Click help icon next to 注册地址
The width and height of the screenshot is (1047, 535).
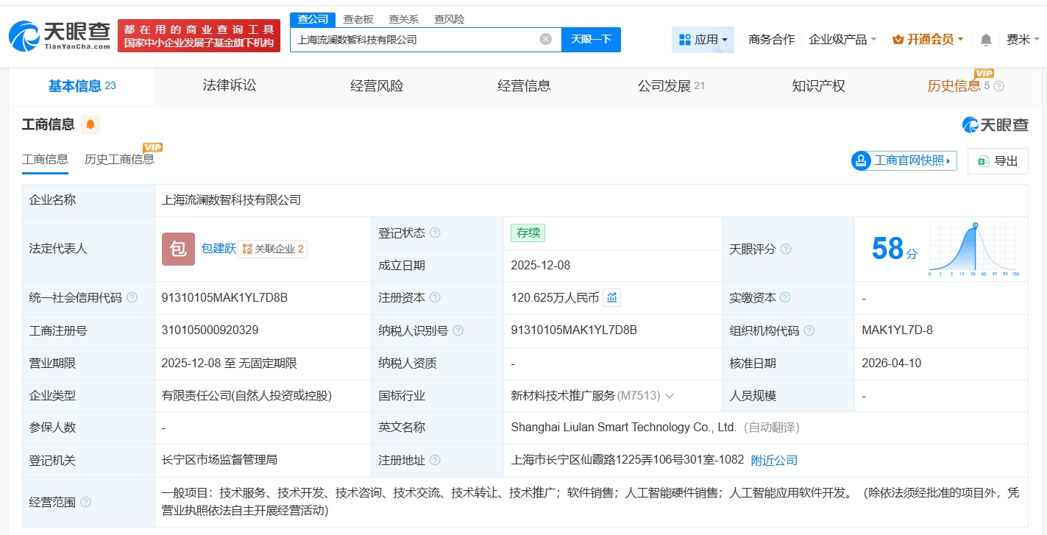435,461
